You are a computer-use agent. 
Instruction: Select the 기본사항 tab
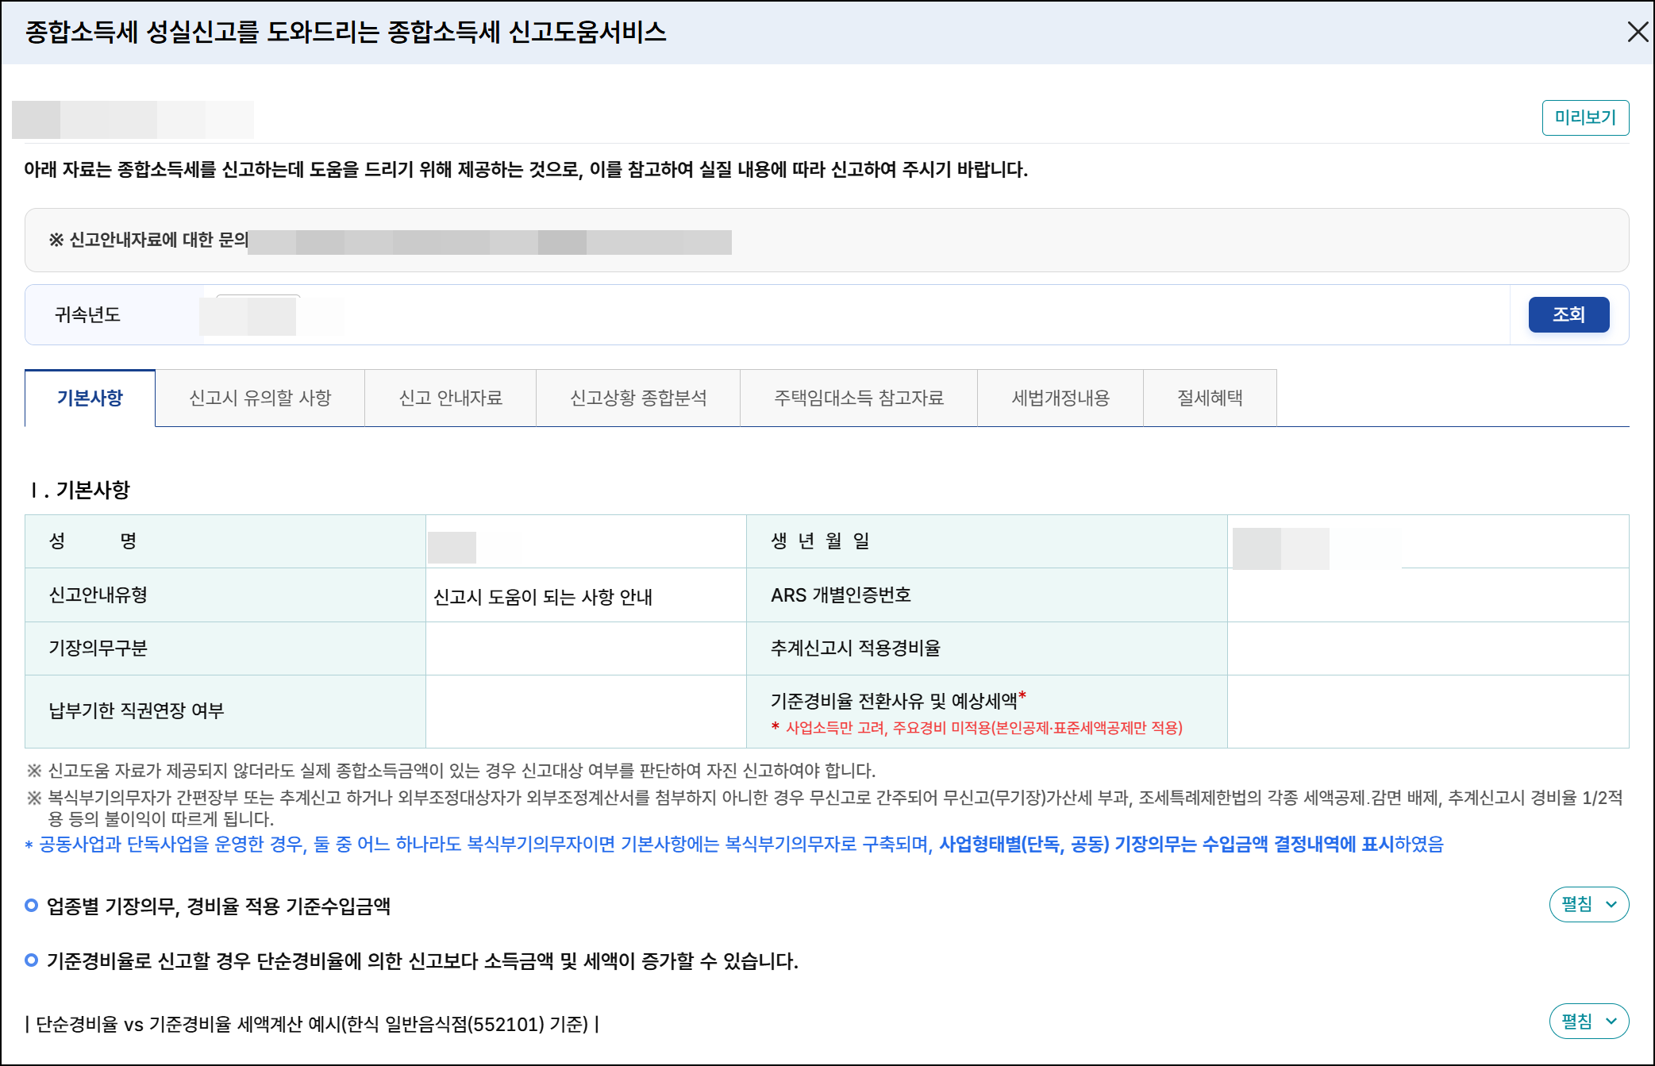pyautogui.click(x=90, y=398)
